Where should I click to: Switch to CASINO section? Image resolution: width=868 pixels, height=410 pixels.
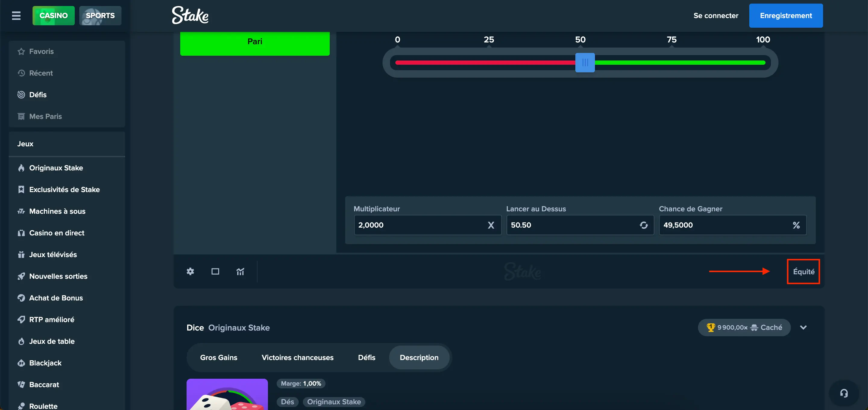click(54, 15)
